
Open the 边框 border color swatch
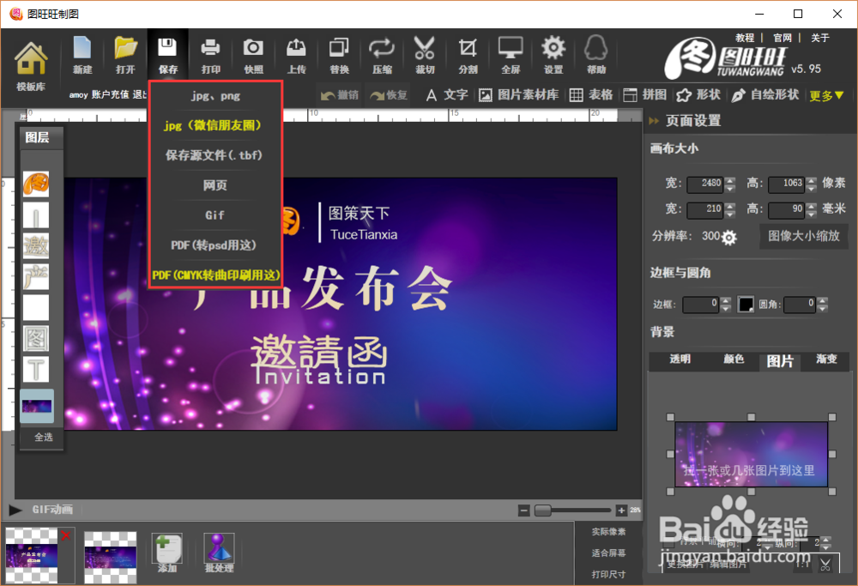(746, 304)
